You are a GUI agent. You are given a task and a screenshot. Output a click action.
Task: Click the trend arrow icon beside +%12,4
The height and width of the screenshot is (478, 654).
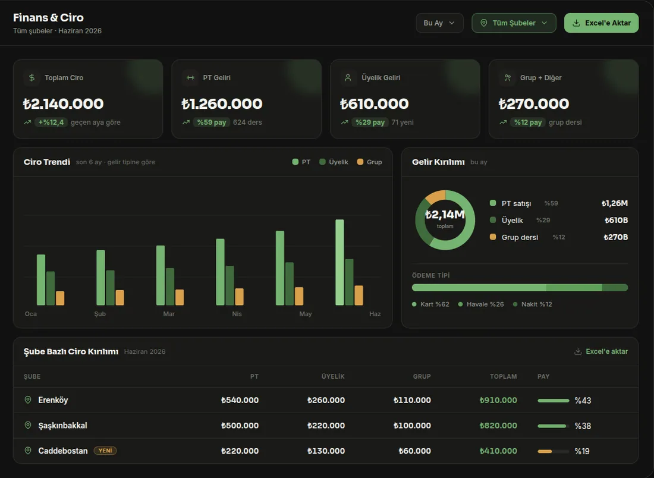click(x=27, y=122)
